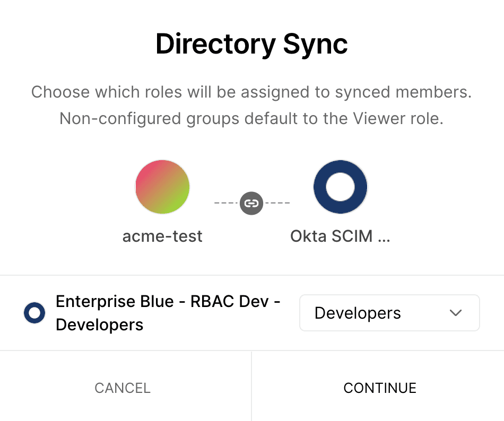Select the Developers role value in the combo box
The width and height of the screenshot is (504, 421).
click(358, 313)
